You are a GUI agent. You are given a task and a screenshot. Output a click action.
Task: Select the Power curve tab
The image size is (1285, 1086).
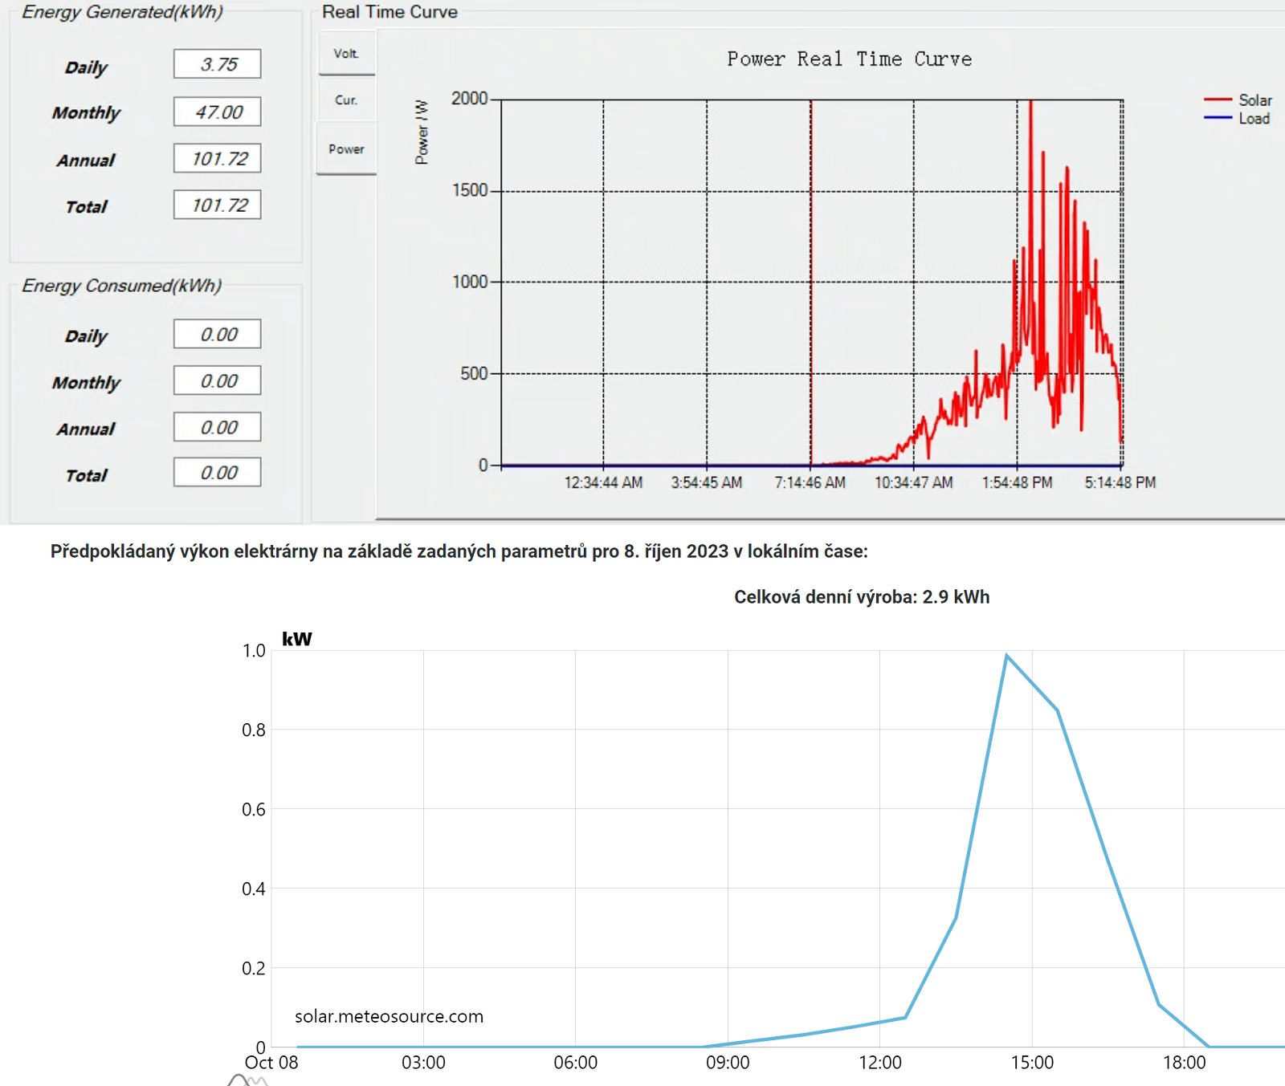346,148
